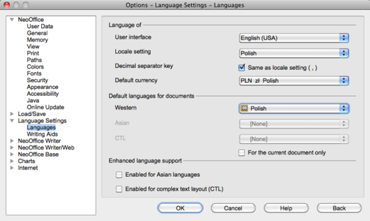This screenshot has height=221, width=370.
Task: Expand the Load/Save tree node
Action: [x=12, y=114]
